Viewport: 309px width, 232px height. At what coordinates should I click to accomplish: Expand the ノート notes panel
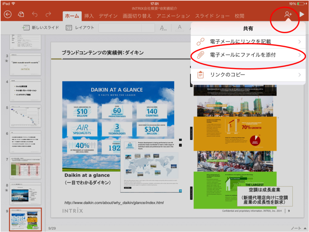point(299,228)
